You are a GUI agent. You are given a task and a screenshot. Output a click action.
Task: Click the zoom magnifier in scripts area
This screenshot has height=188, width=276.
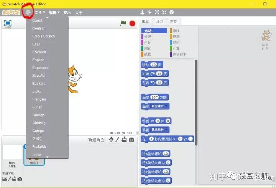pos(270,178)
